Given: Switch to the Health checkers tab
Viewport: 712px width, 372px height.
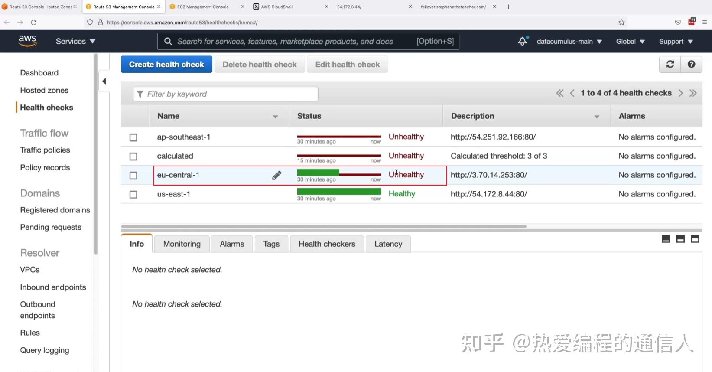Looking at the screenshot, I should (x=327, y=244).
